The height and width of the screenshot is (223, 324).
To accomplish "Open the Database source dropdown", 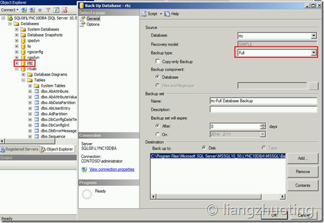I will point(314,36).
